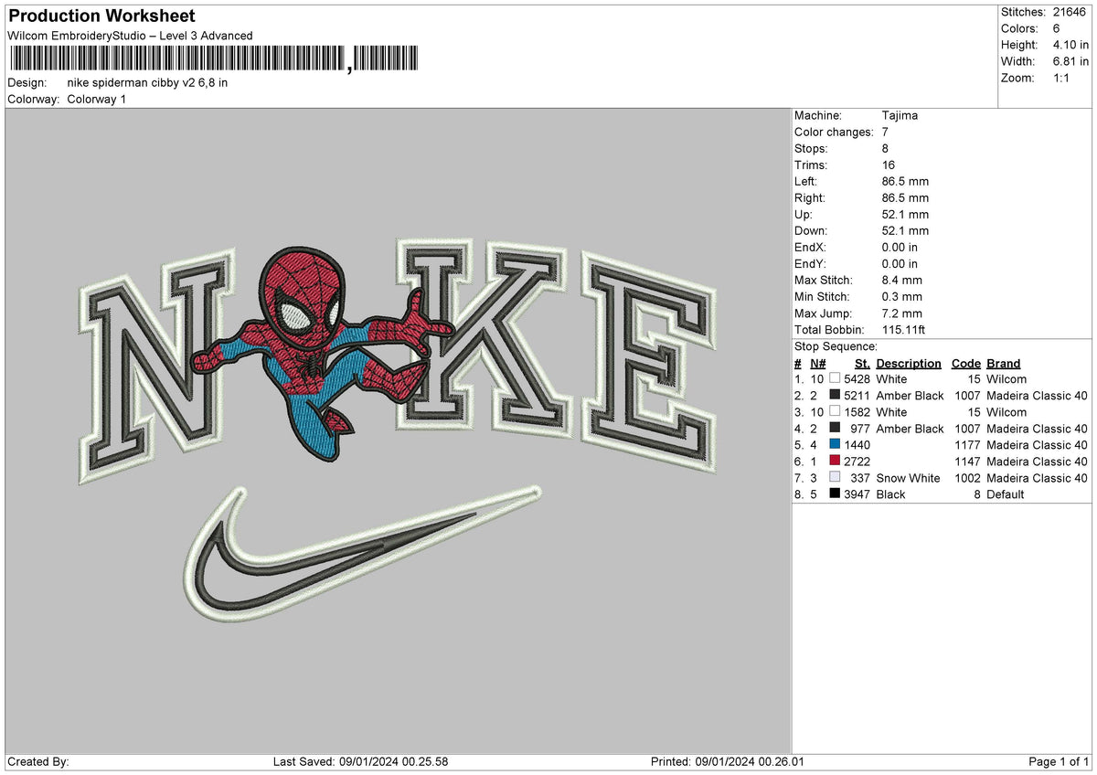Click the Width value '6.81 in'
1097x775 pixels.
tap(1071, 61)
